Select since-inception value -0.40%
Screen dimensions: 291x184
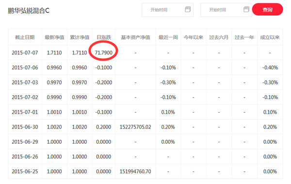pos(270,67)
